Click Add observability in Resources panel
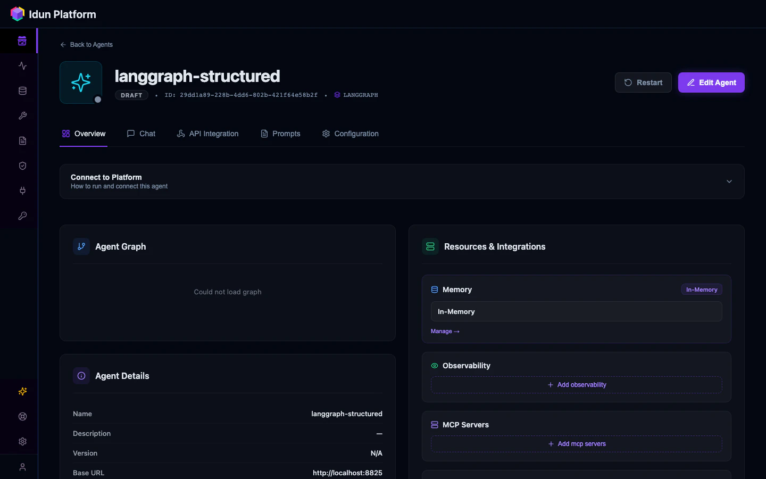 (576, 385)
